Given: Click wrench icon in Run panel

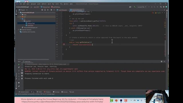Looking at the screenshot, I should (19, 67).
